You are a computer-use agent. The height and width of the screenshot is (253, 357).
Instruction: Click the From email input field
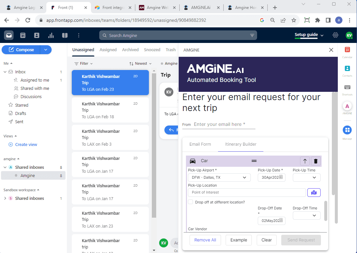click(224, 124)
